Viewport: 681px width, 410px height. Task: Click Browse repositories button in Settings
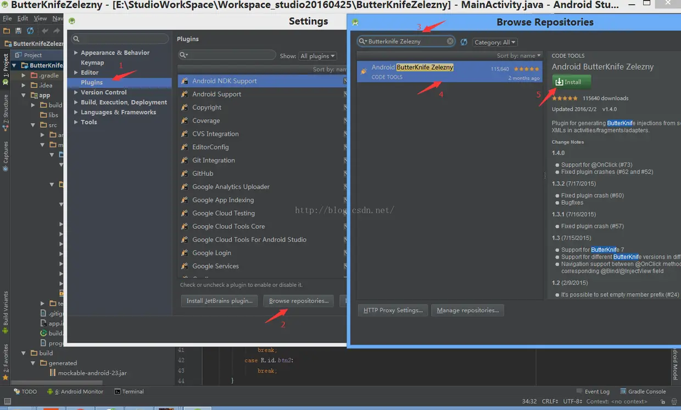click(298, 301)
